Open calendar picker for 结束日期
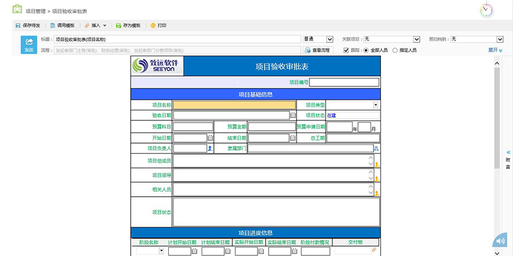Image resolution: width=519 pixels, height=256 pixels. click(x=293, y=138)
